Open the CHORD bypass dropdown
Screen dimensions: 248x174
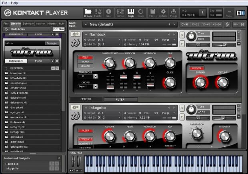pyautogui.click(x=96, y=87)
